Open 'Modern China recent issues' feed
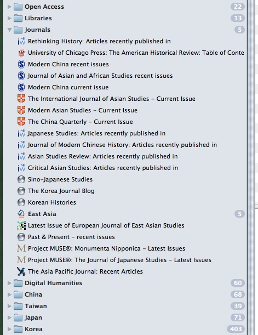 pyautogui.click(x=68, y=64)
